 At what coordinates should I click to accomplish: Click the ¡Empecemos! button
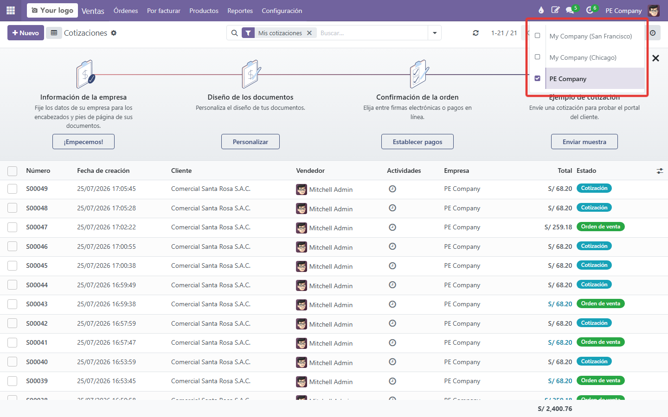(83, 142)
